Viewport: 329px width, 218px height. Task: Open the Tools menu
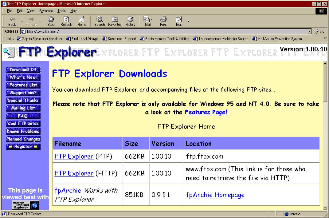tap(61, 11)
